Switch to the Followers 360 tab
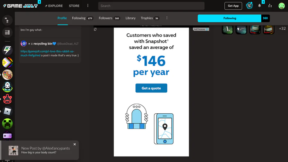This screenshot has height=162, width=288. (109, 18)
